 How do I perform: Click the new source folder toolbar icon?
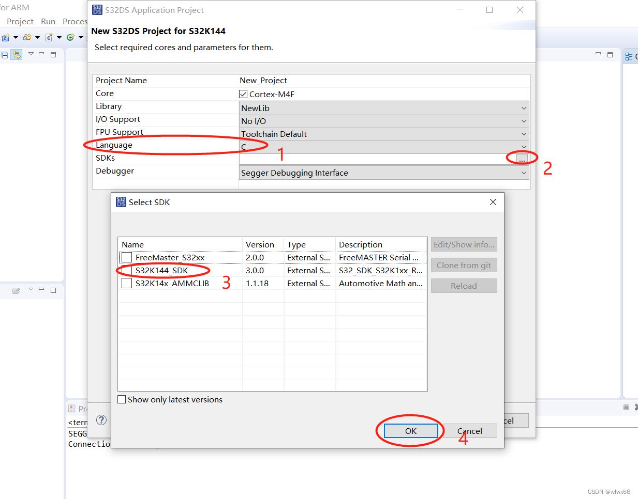pyautogui.click(x=27, y=37)
